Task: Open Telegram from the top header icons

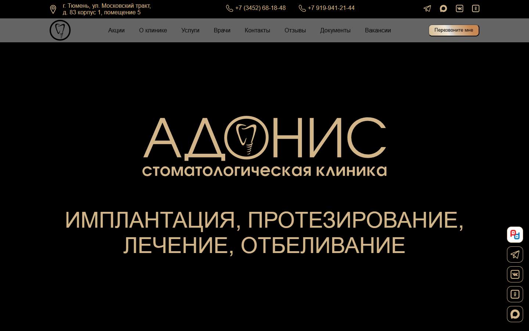Action: pyautogui.click(x=427, y=8)
